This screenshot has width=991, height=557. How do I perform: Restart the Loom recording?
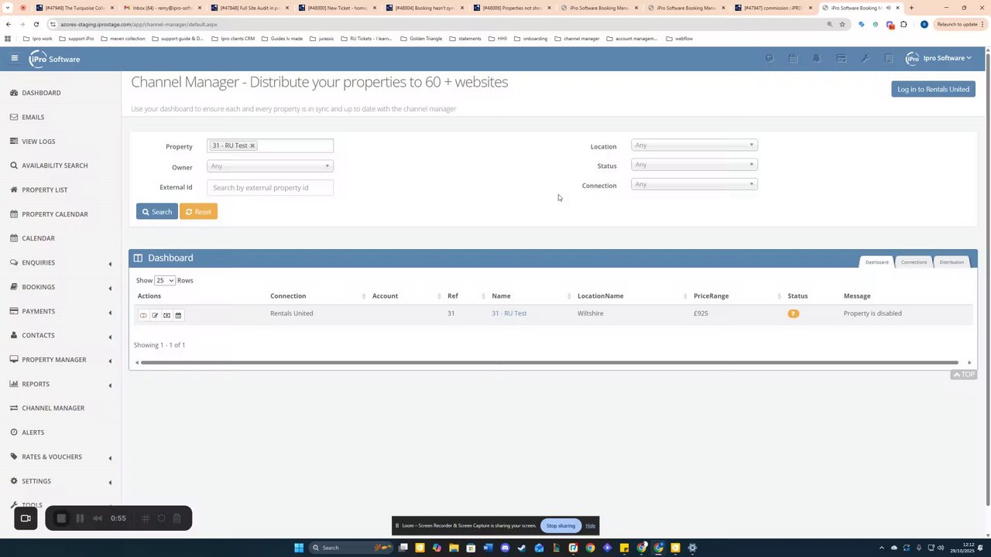161,518
